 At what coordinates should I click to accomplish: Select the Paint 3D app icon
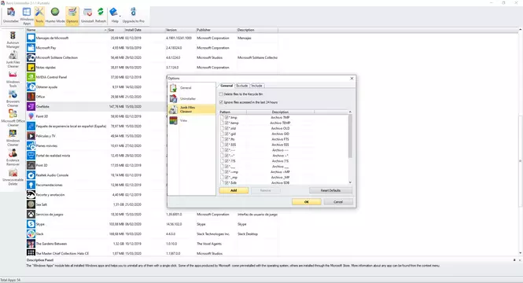click(x=31, y=116)
